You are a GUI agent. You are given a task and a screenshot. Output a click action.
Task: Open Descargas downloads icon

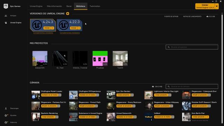coord(6,108)
